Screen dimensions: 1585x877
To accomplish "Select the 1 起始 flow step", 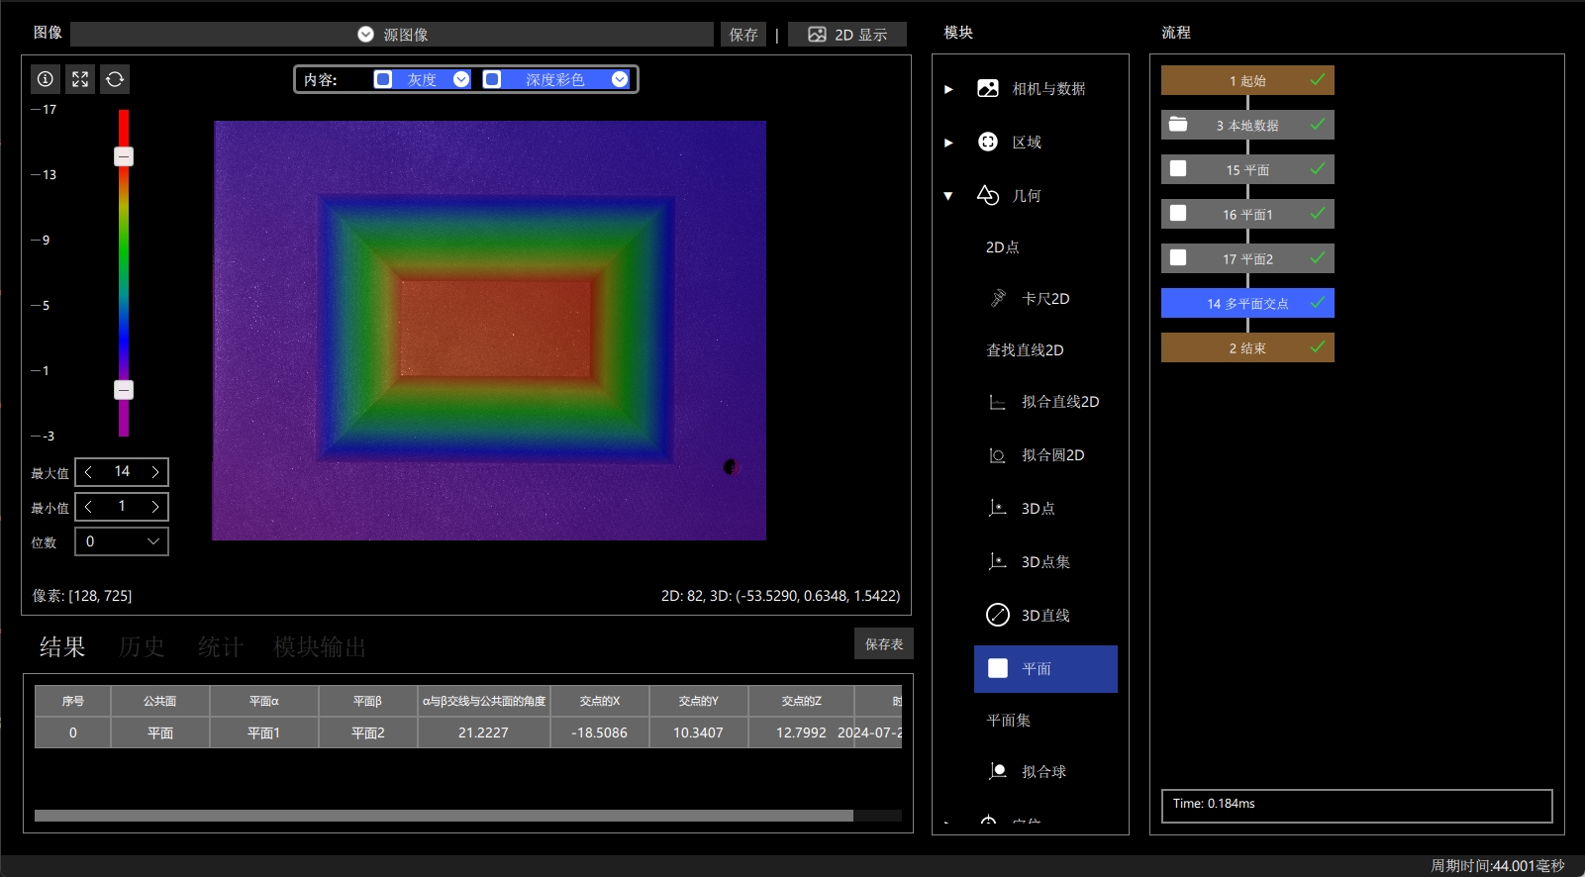I will pyautogui.click(x=1247, y=80).
